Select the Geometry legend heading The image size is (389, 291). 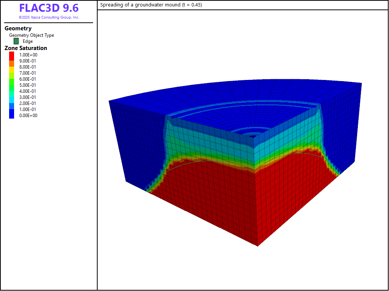pos(18,28)
